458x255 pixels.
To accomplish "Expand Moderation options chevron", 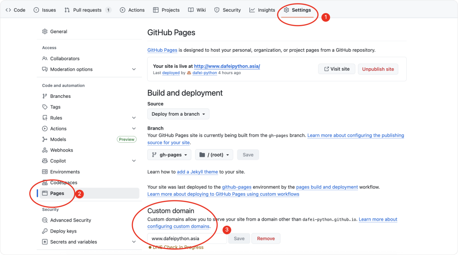I will [x=134, y=69].
